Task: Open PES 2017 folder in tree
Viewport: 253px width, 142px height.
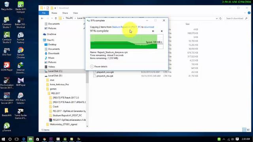Action: pos(54,93)
